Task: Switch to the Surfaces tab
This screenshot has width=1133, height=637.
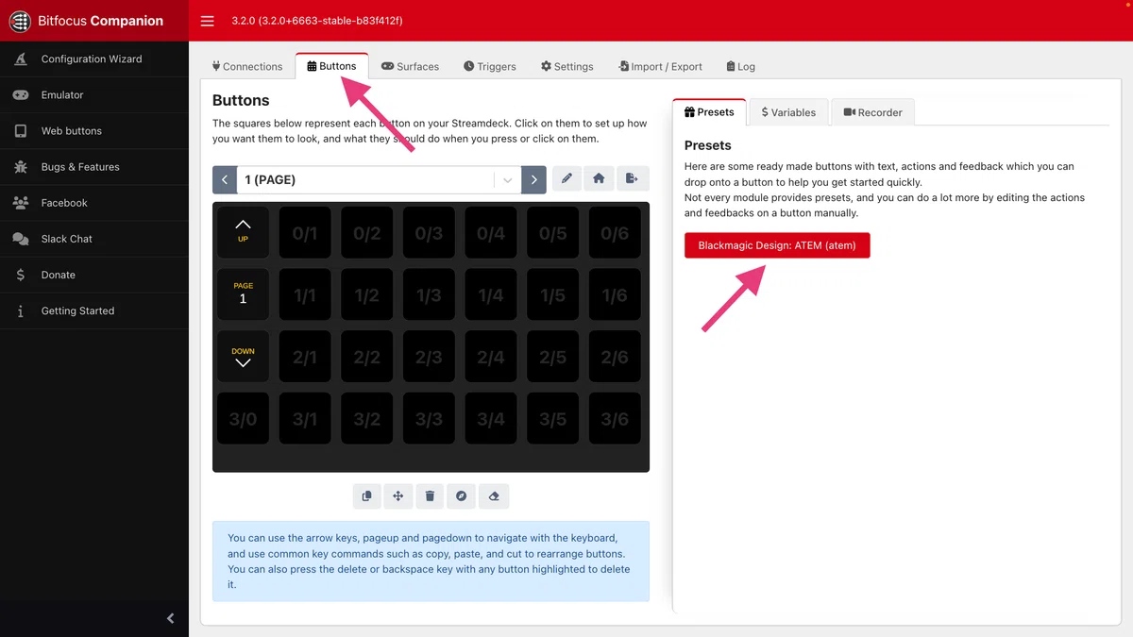Action: point(411,66)
